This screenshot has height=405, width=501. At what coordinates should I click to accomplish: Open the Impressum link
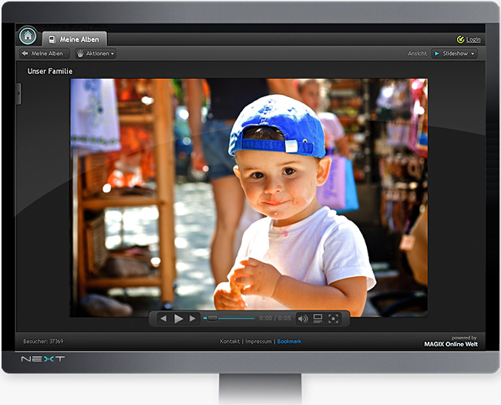[x=258, y=341]
